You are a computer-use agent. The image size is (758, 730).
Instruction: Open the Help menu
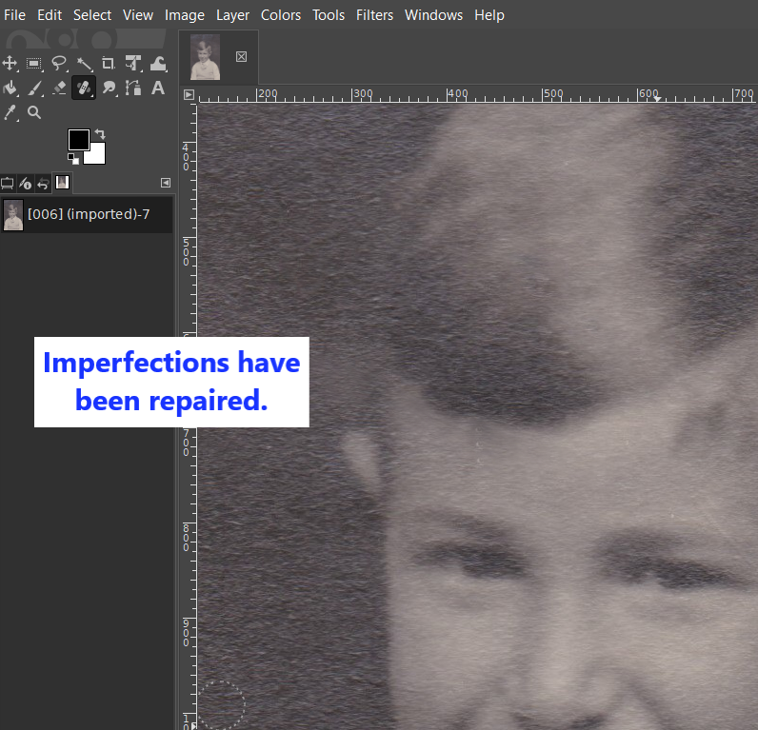(x=489, y=15)
